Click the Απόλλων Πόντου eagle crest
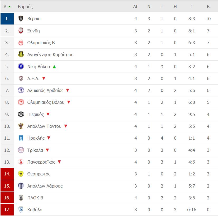Screen dimensions: 218x216 point(21,126)
